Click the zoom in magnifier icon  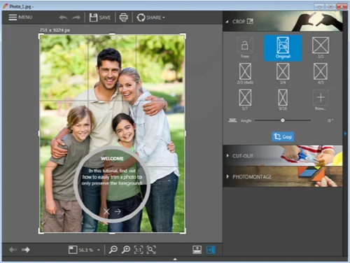(126, 250)
